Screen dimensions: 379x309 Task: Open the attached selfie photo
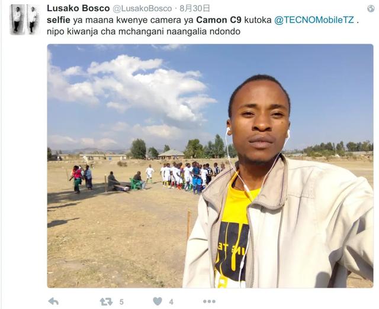[x=210, y=165]
